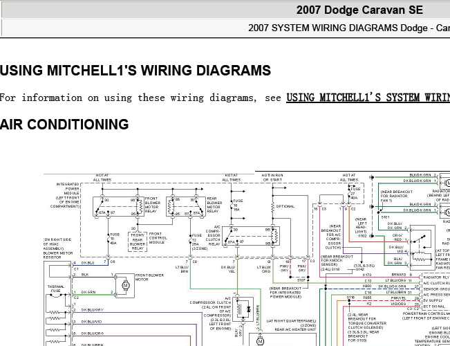Click the 'BRN/VIO' wire label
The width and height of the screenshot is (450, 346).
(x=399, y=275)
